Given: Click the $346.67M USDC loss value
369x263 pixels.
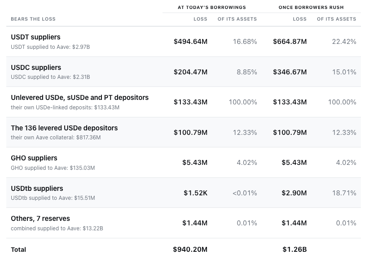Looking at the screenshot, I should pos(290,72).
